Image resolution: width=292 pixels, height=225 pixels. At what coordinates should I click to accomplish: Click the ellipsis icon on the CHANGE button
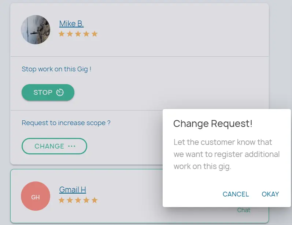71,146
